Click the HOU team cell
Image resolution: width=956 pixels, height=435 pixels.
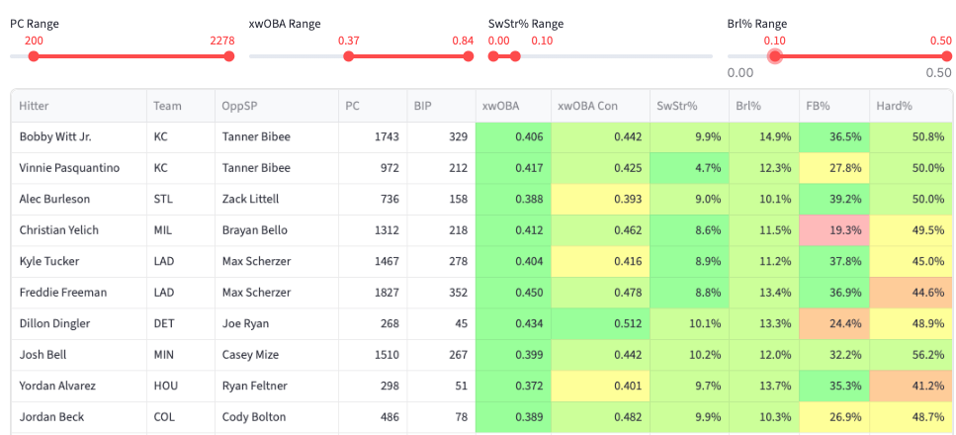pyautogui.click(x=181, y=387)
